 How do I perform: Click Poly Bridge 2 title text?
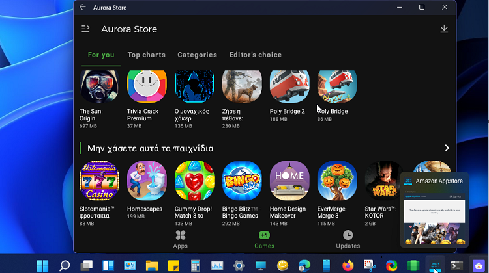pos(288,111)
